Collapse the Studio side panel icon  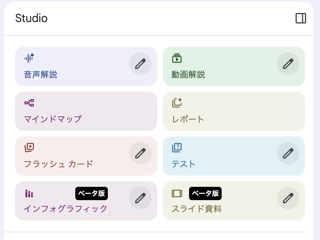click(301, 18)
